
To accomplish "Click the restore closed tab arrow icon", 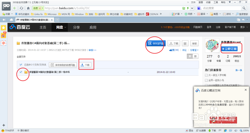I will [243, 20].
